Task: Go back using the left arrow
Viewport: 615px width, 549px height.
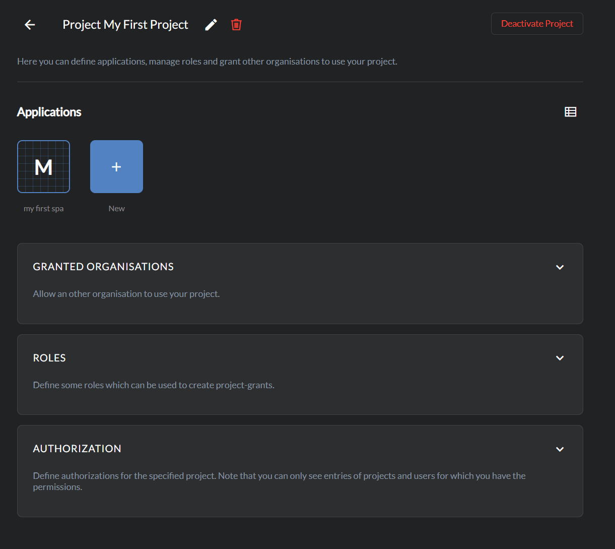Action: tap(30, 25)
